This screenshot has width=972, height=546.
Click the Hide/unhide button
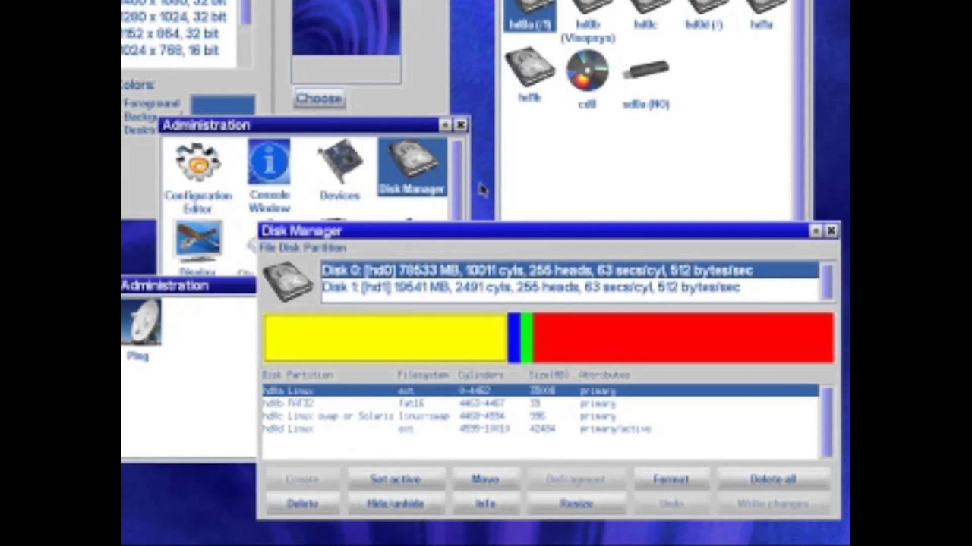[x=396, y=504]
